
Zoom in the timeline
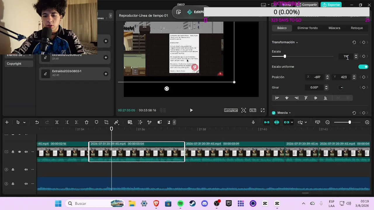(x=367, y=122)
